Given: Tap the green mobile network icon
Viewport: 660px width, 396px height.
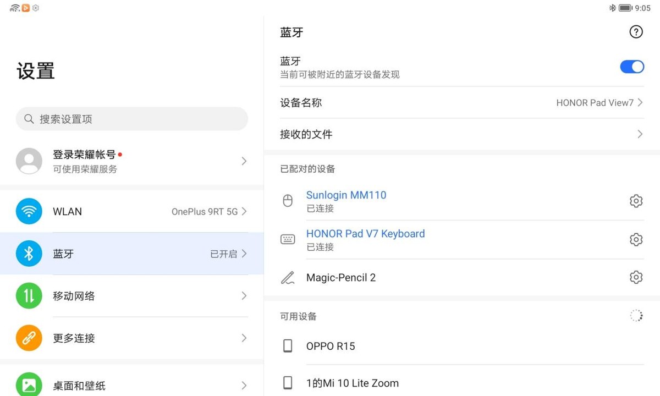Looking at the screenshot, I should tap(29, 296).
